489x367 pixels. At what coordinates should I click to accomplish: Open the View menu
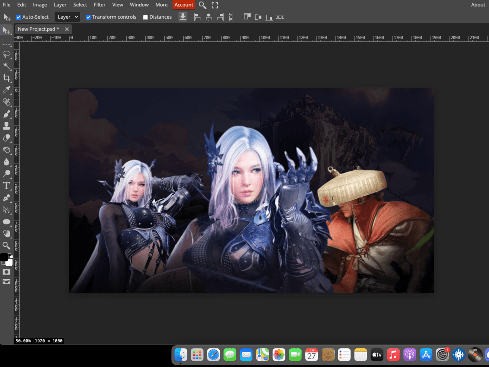coord(118,5)
